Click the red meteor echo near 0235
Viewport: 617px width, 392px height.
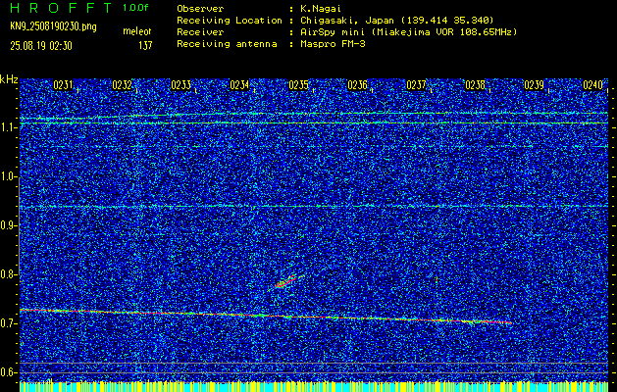tap(287, 281)
